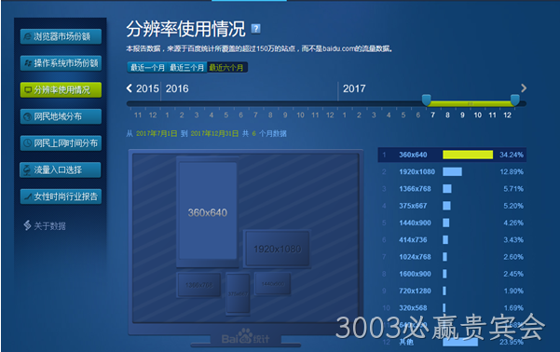Open the operating system market share report
The width and height of the screenshot is (560, 352).
pos(61,63)
